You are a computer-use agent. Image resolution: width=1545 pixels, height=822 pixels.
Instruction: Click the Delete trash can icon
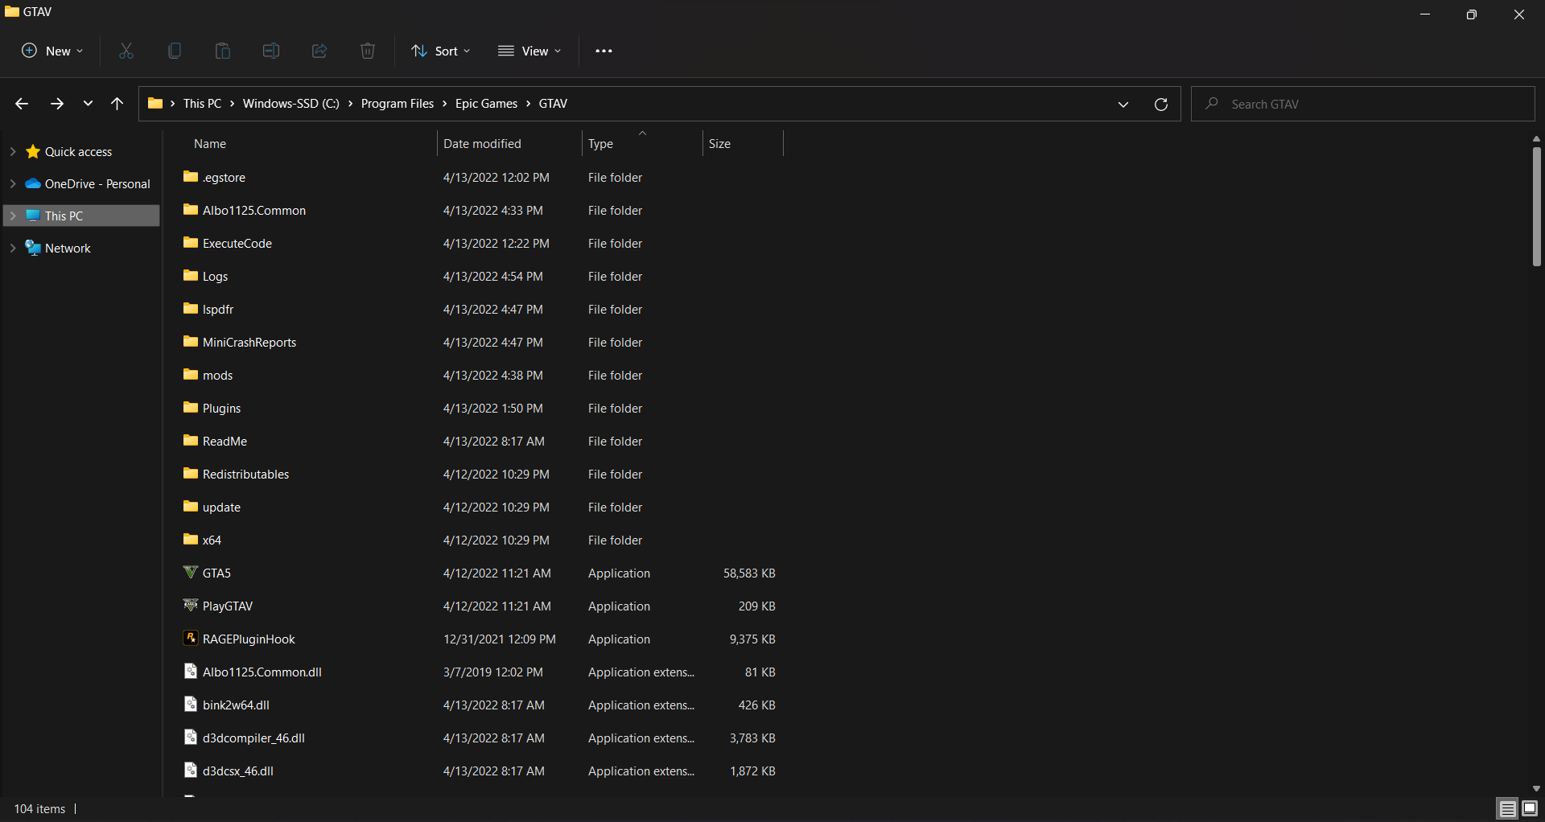click(368, 51)
